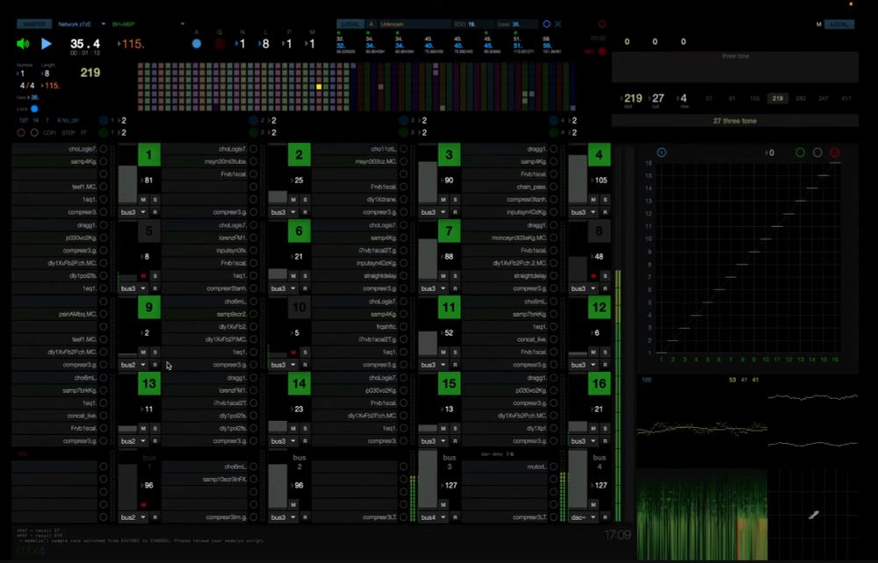Image resolution: width=878 pixels, height=563 pixels.
Task: Click the blue loop circle beside the X icon
Action: (547, 24)
